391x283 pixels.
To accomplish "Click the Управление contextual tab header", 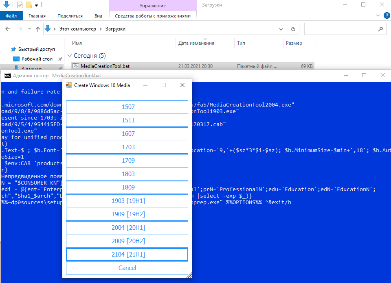I will 153,5.
